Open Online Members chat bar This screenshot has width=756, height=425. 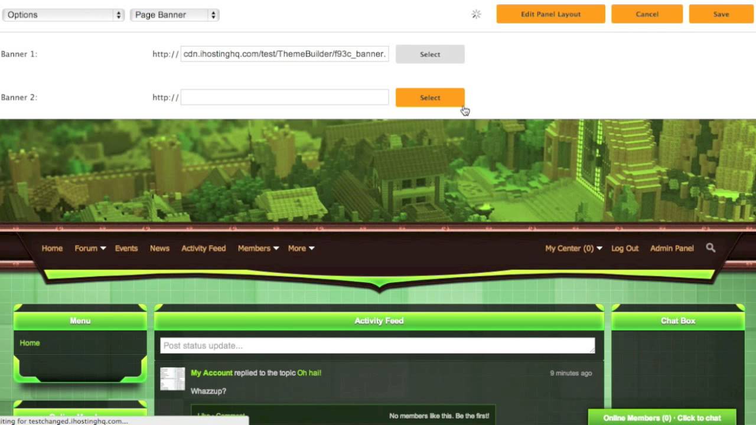(x=662, y=418)
